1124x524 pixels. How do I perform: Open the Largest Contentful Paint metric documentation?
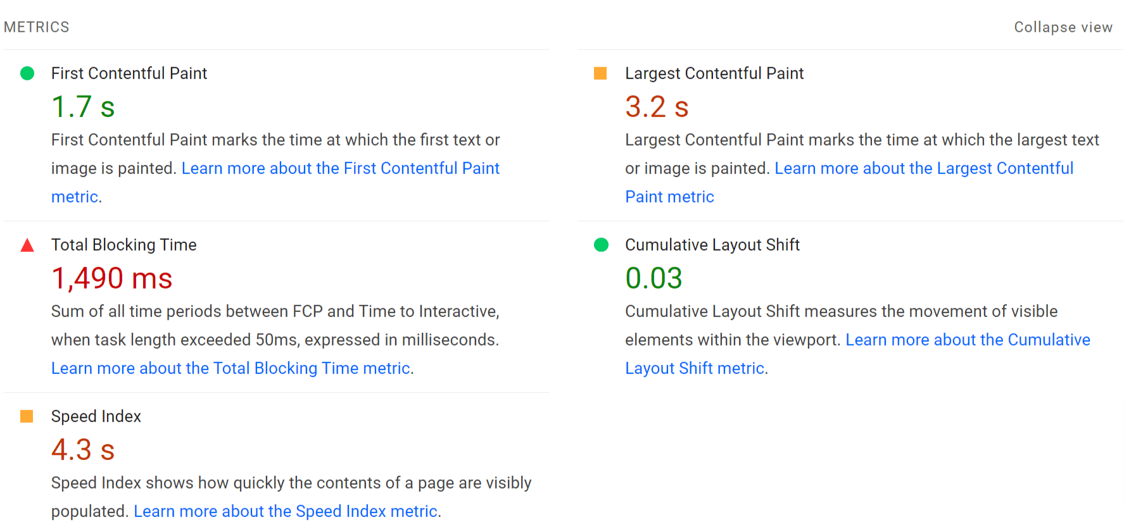(x=925, y=168)
